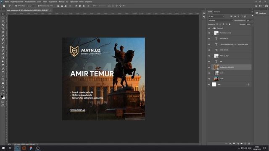
Task: Add a layer mask from the Layers panel footer
Action: (x=234, y=143)
